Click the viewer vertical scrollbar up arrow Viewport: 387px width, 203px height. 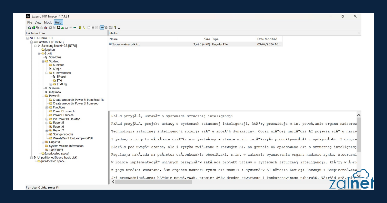click(x=359, y=115)
